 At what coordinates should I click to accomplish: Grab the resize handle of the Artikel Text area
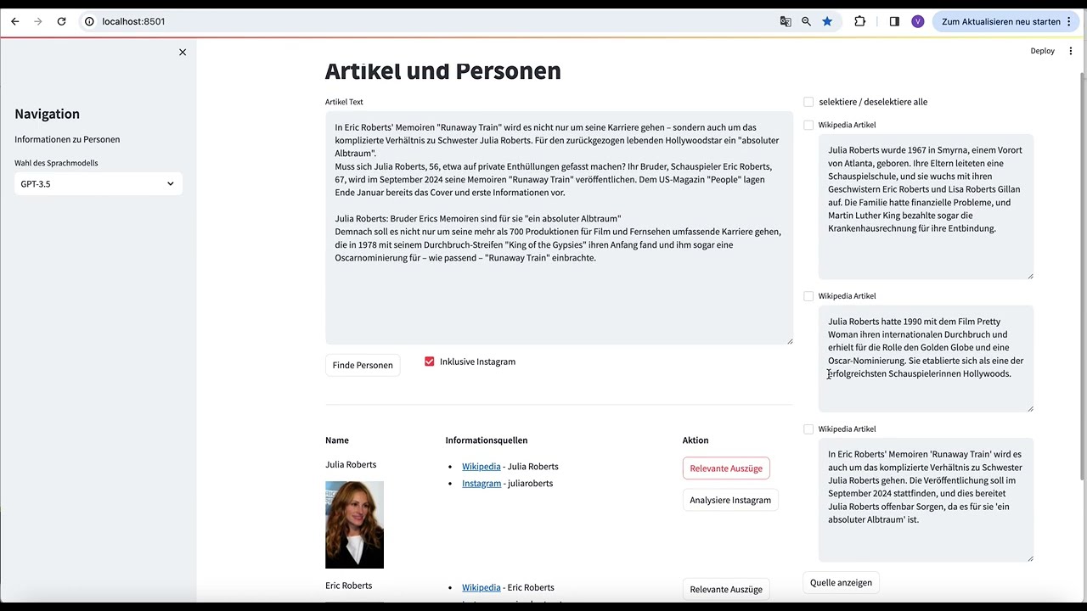tap(789, 340)
